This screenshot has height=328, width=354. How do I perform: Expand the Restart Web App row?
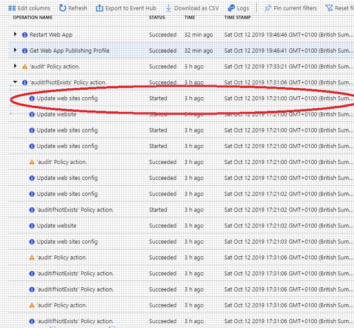[x=16, y=34]
